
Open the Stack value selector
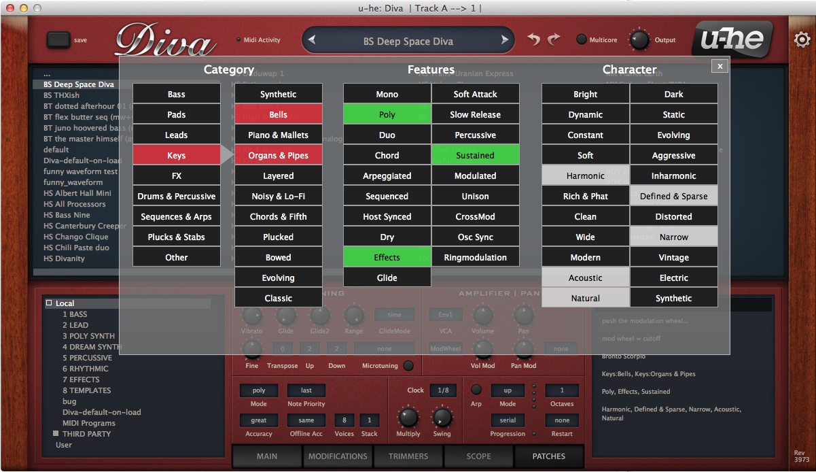click(370, 420)
